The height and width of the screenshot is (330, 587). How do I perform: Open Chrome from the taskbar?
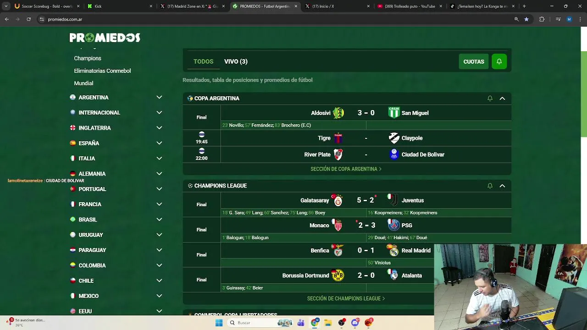pos(315,323)
